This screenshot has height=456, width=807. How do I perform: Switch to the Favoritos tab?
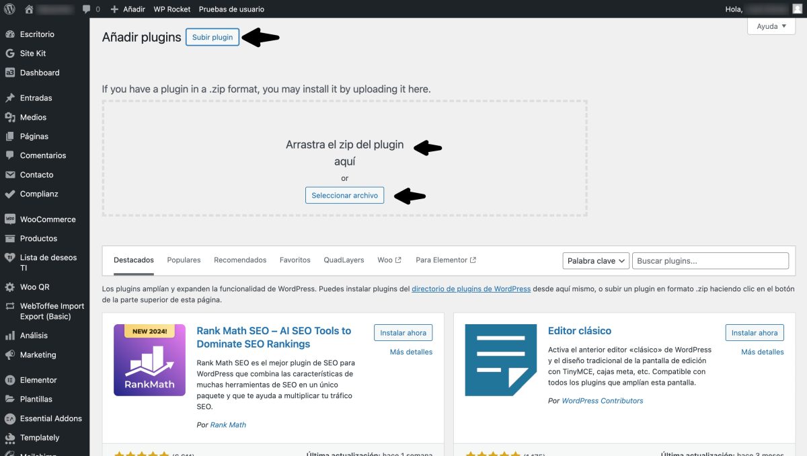click(295, 260)
